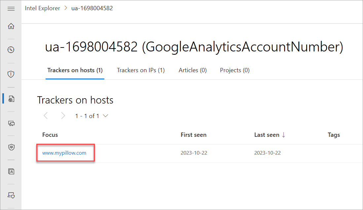
Task: Switch to Articles (0) tab
Action: point(193,70)
